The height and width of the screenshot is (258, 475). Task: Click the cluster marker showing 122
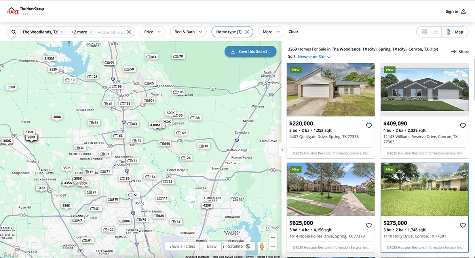(108, 230)
